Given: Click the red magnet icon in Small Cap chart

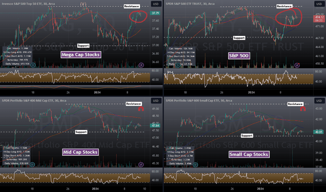Looking at the screenshot, I should [x=303, y=109].
